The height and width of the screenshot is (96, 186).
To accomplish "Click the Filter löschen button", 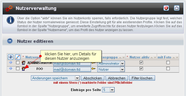I will click(142, 78).
